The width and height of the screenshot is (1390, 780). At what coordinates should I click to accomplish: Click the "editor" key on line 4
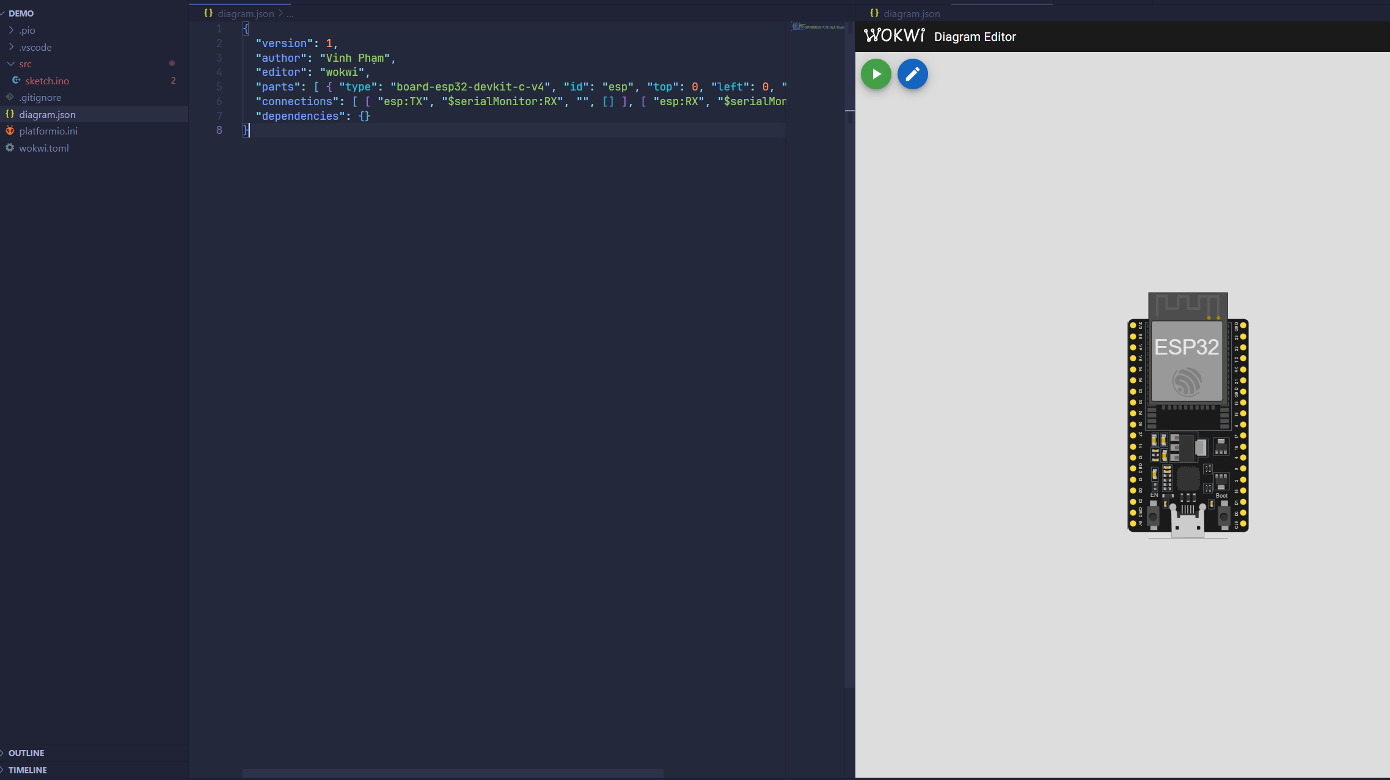point(280,72)
